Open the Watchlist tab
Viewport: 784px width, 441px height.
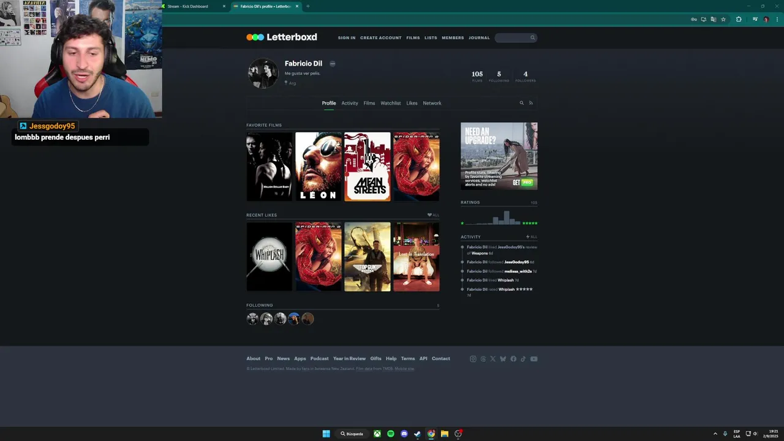(391, 103)
